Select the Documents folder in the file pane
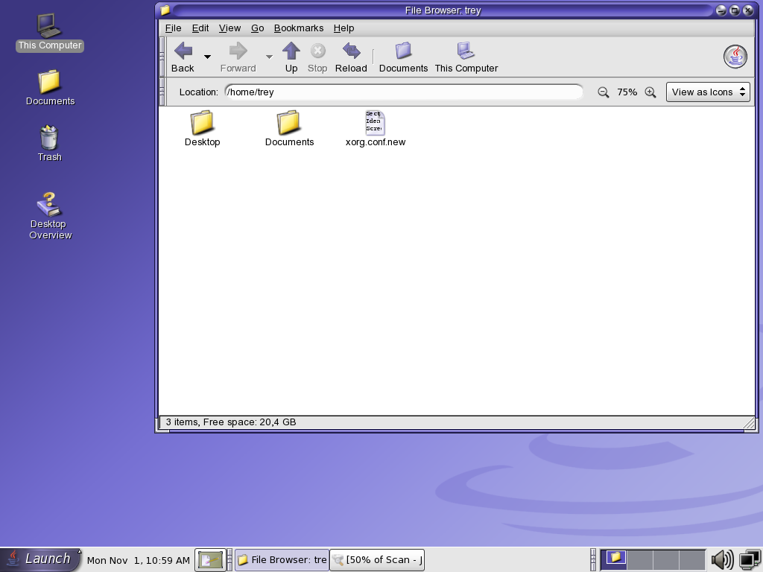Image resolution: width=763 pixels, height=572 pixels. click(289, 128)
